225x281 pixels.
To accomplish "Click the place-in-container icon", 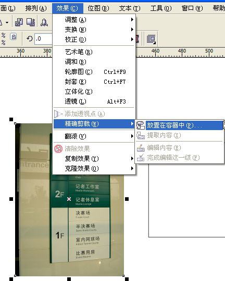I will coord(141,125).
